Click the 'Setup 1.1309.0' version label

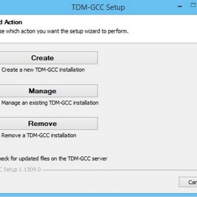pos(22,169)
